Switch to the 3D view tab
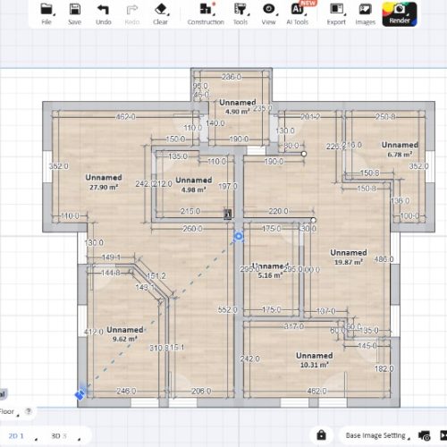The width and height of the screenshot is (447, 447). (x=59, y=436)
